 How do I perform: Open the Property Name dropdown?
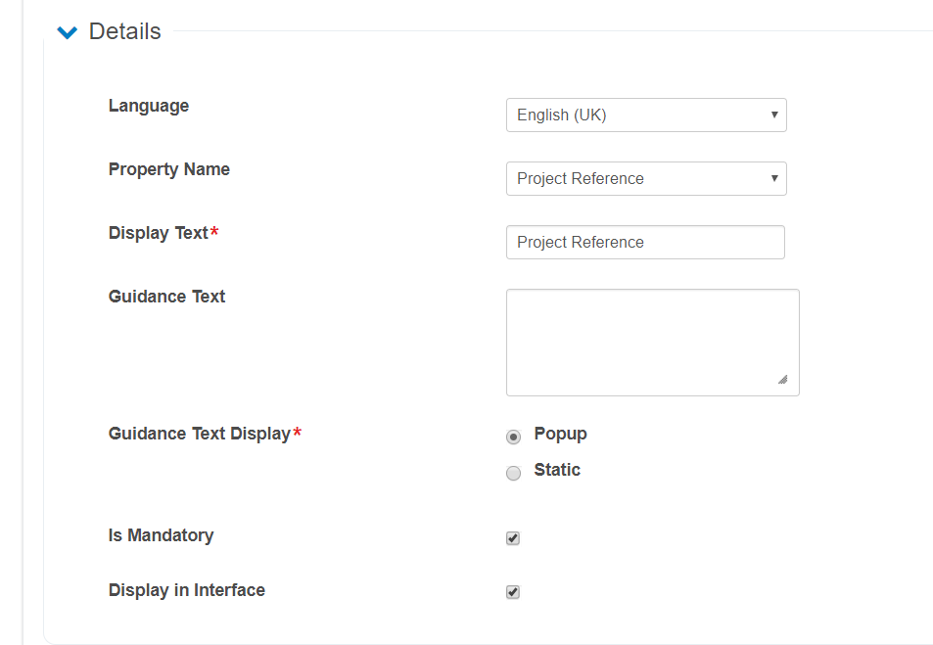tap(646, 178)
